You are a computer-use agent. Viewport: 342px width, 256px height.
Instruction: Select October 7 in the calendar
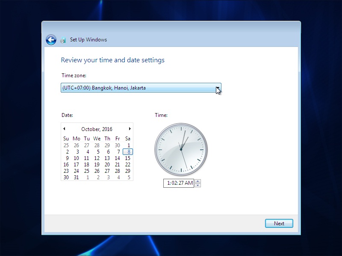coord(118,152)
